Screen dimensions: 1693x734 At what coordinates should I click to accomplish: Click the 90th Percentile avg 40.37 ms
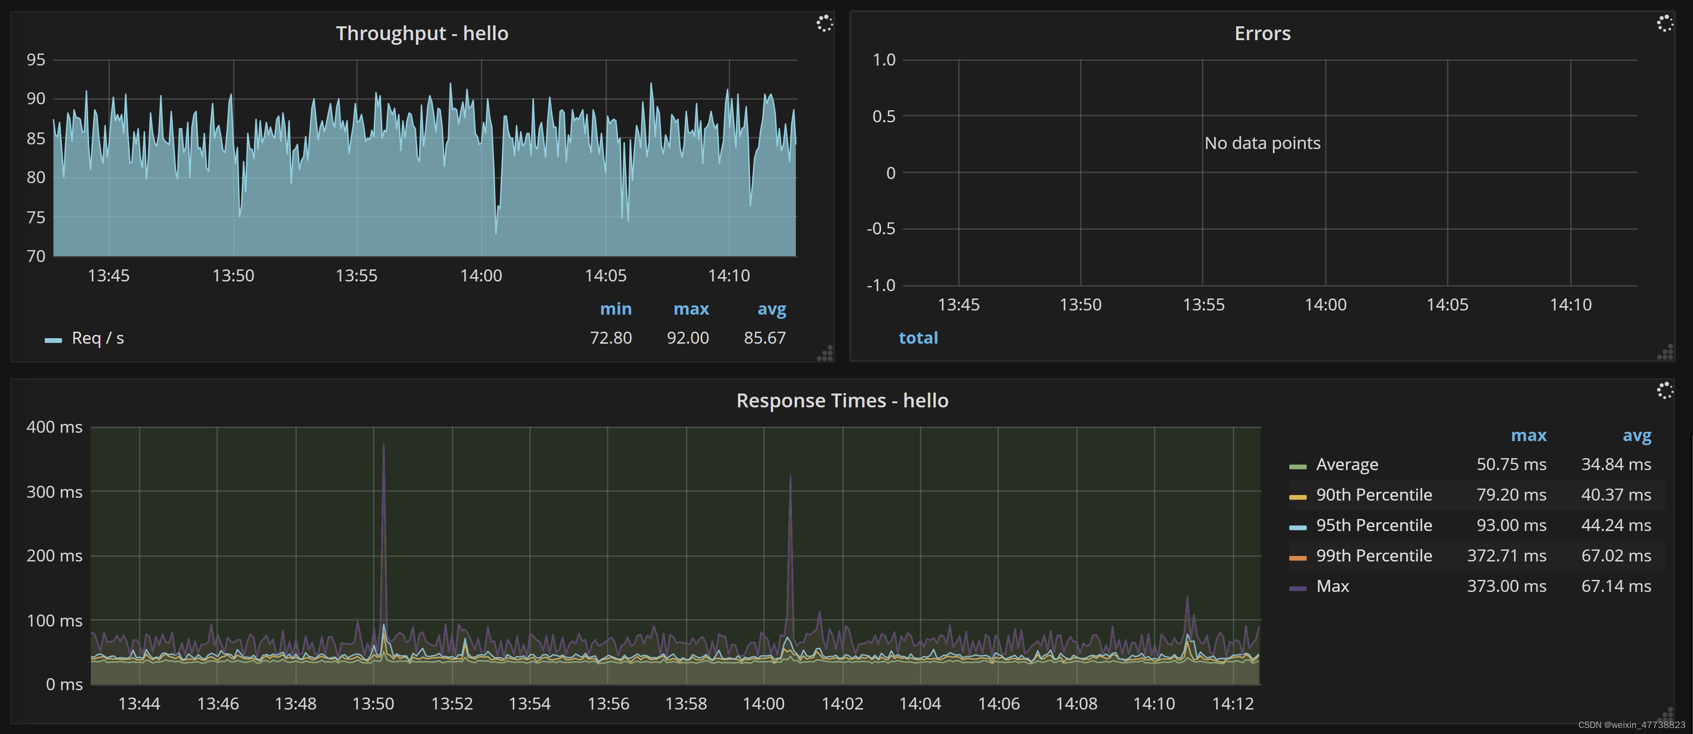[1616, 495]
